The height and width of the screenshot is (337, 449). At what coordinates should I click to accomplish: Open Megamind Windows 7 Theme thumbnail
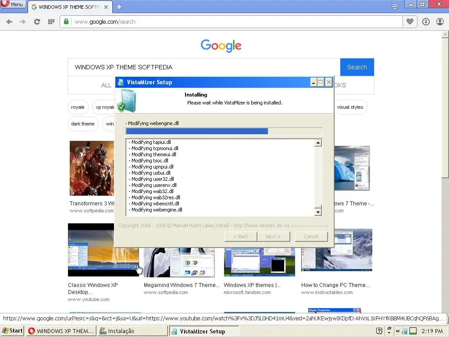click(x=179, y=262)
